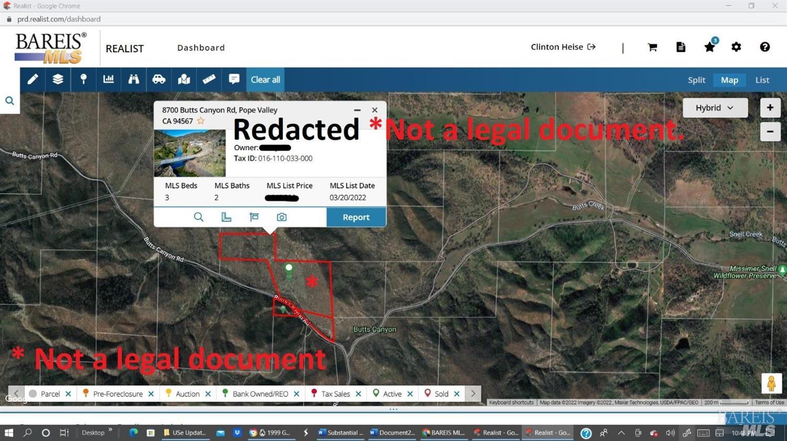Image resolution: width=787 pixels, height=441 pixels.
Task: Minimize the property info popup
Action: click(357, 110)
